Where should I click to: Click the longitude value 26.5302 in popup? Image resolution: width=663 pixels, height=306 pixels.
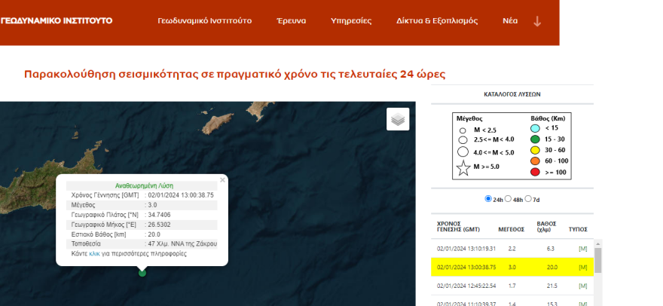(x=160, y=225)
